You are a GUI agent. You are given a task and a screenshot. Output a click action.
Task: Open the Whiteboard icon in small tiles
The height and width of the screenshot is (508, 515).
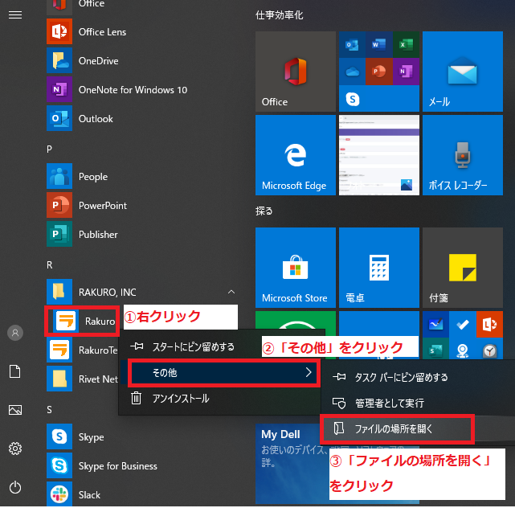pyautogui.click(x=435, y=325)
